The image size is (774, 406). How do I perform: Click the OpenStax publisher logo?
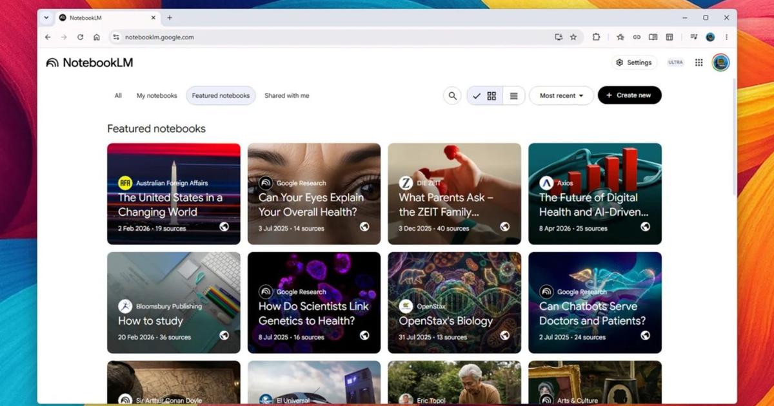pyautogui.click(x=406, y=306)
